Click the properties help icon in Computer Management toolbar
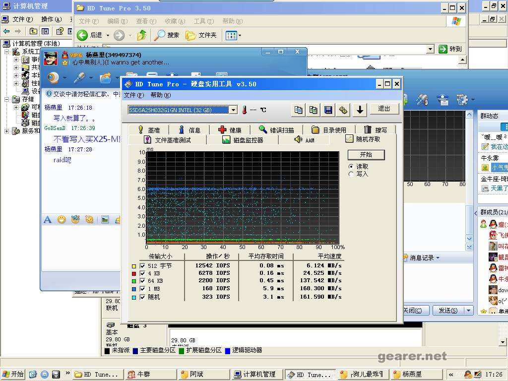The height and width of the screenshot is (381, 508). coord(60,31)
